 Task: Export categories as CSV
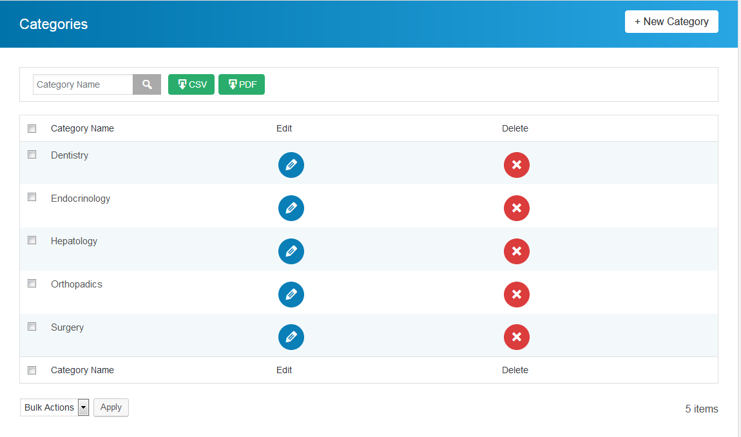tap(191, 84)
